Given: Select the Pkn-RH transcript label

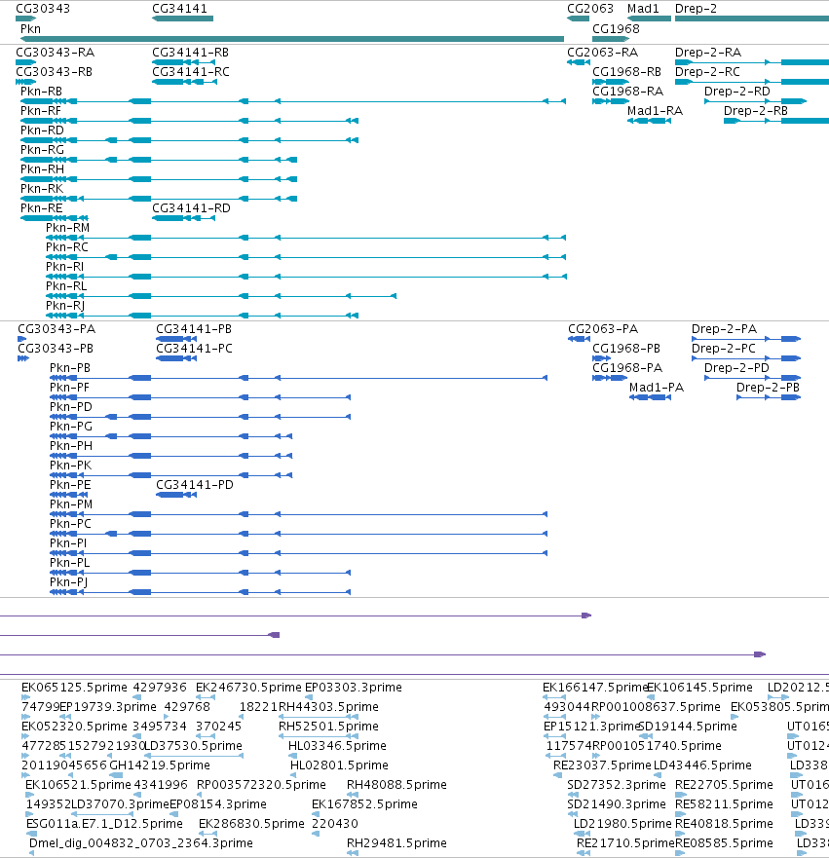Looking at the screenshot, I should pyautogui.click(x=42, y=169).
